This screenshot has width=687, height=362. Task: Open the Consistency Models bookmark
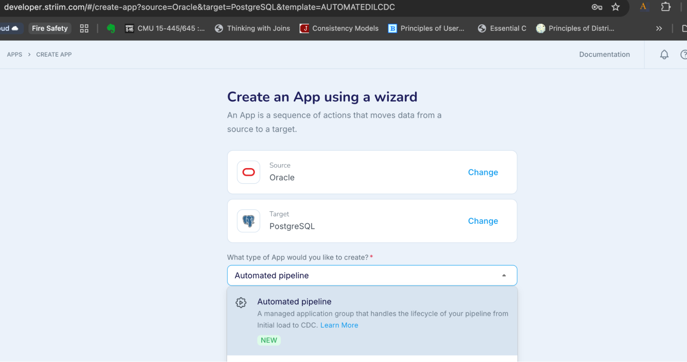pos(339,28)
